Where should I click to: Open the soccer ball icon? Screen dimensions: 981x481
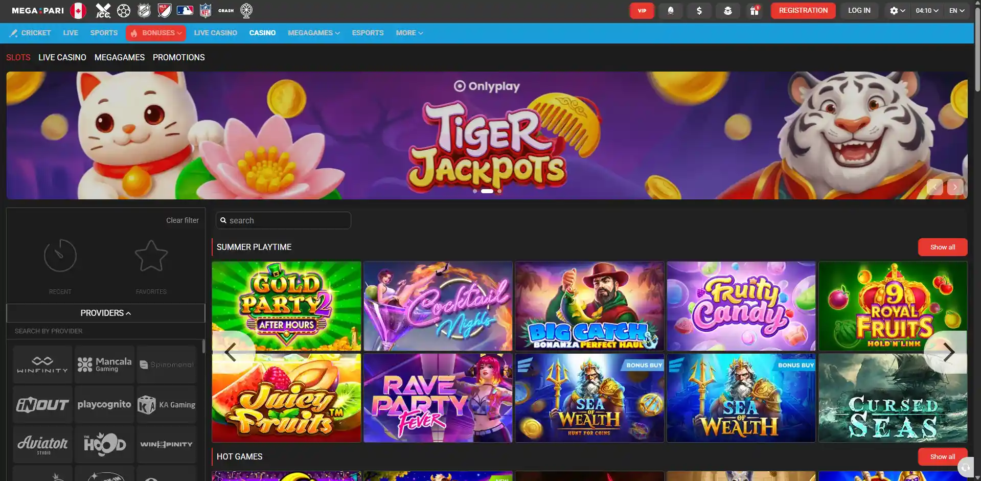pyautogui.click(x=124, y=10)
